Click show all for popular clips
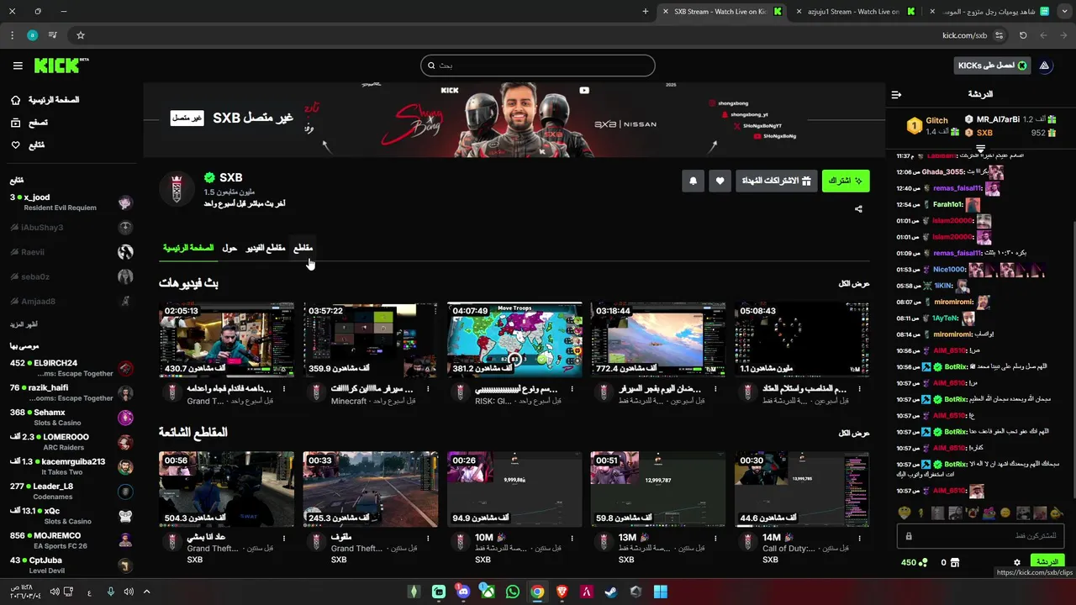The image size is (1076, 605). tap(854, 433)
